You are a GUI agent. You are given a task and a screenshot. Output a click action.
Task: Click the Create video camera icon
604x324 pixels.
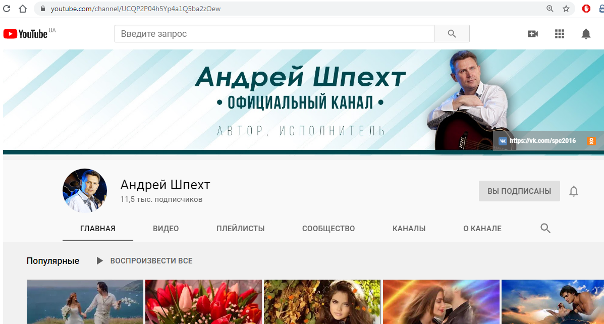coord(533,33)
